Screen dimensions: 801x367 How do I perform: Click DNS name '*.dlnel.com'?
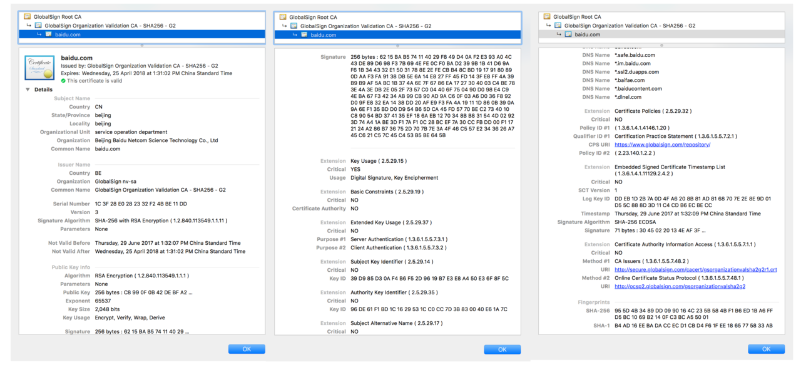pyautogui.click(x=628, y=97)
